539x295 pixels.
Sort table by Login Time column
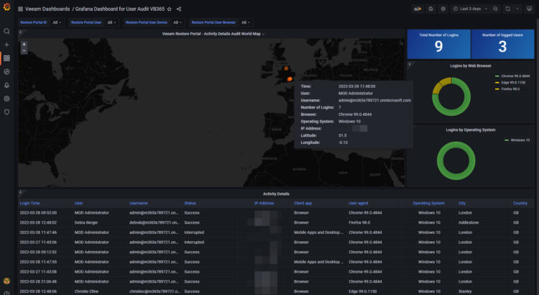click(29, 203)
